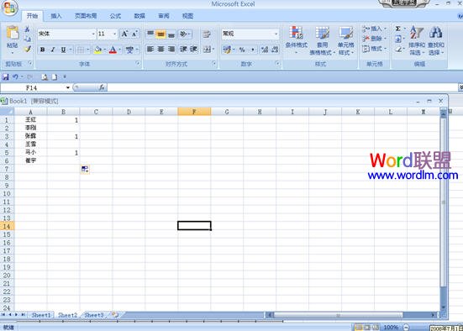Decrease font size with small A
The height and width of the screenshot is (331, 463).
[x=134, y=34]
